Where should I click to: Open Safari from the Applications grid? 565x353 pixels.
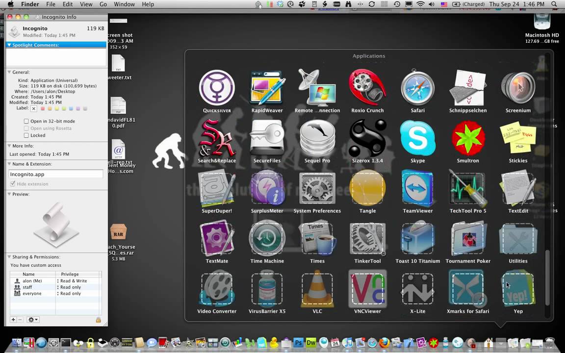418,88
